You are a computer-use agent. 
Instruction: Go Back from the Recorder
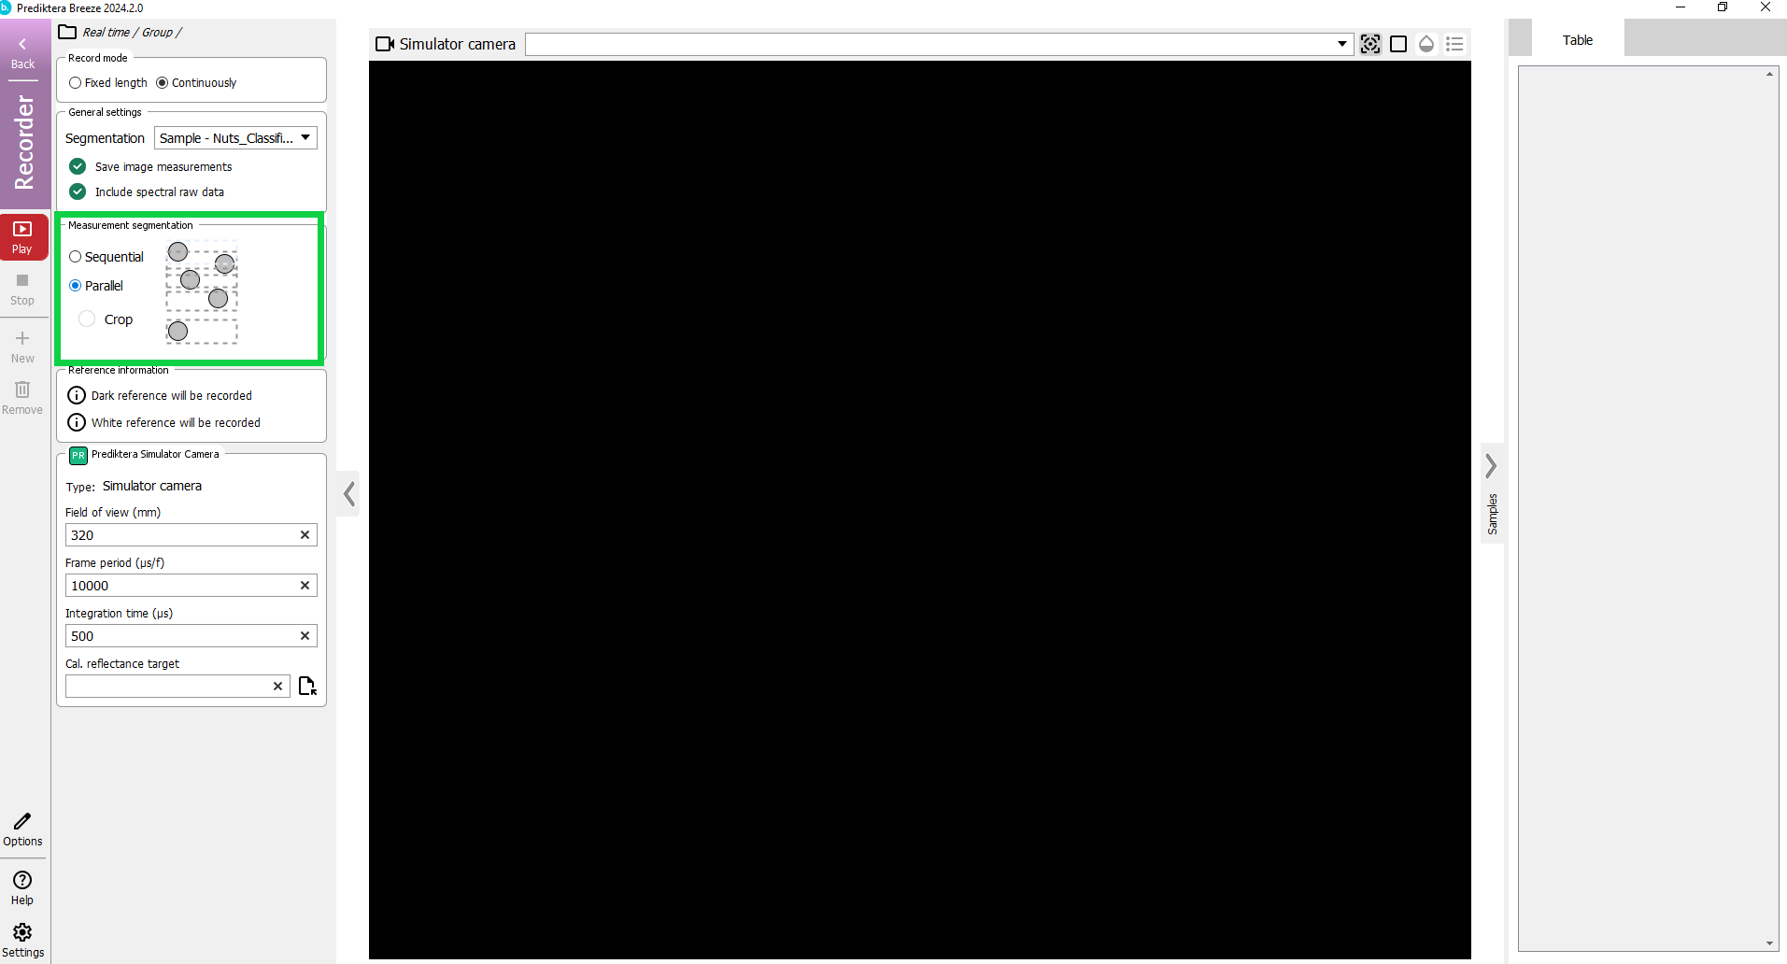(23, 53)
